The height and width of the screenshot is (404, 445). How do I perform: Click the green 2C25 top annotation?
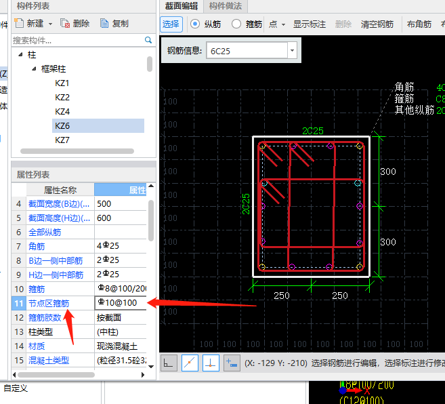313,131
